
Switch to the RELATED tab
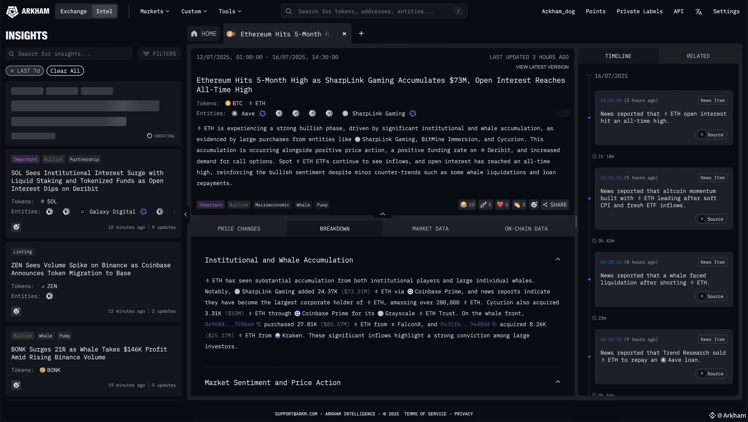click(x=698, y=56)
